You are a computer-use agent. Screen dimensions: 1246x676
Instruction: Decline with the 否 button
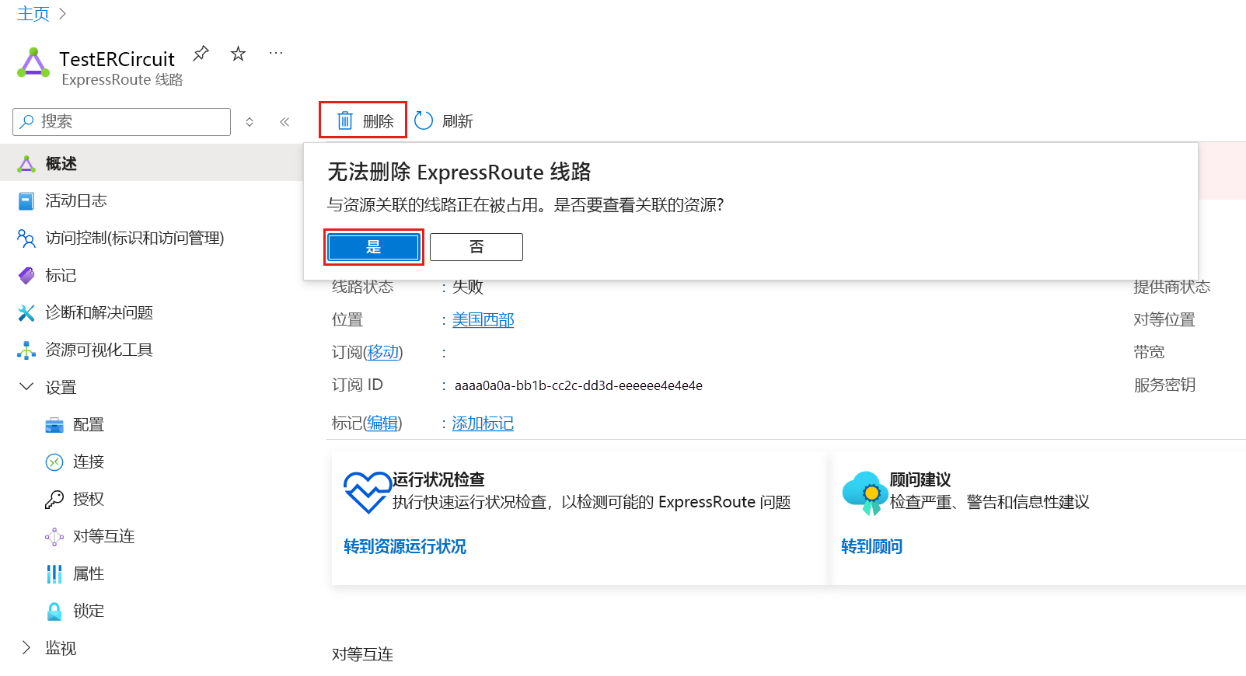coord(476,247)
